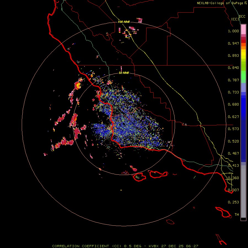The width and height of the screenshot is (248, 248).
Task: Select the 0.520 scale value
Action: pyautogui.click(x=233, y=141)
